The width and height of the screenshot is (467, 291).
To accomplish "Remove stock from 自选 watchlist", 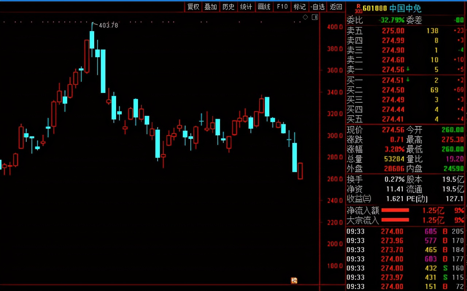I will (317, 7).
